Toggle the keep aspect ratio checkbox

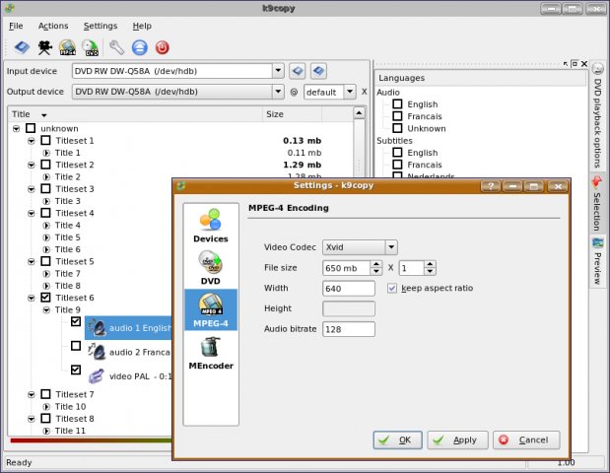click(392, 289)
